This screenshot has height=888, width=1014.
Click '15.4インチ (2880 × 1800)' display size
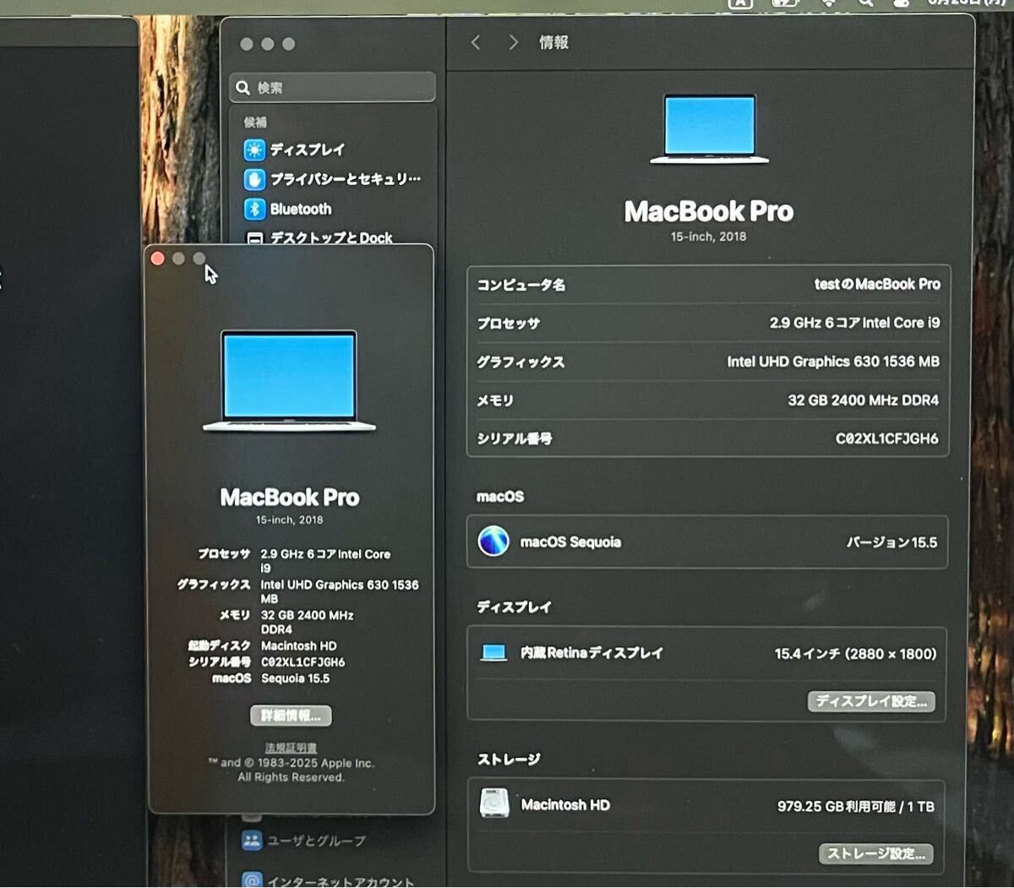855,653
